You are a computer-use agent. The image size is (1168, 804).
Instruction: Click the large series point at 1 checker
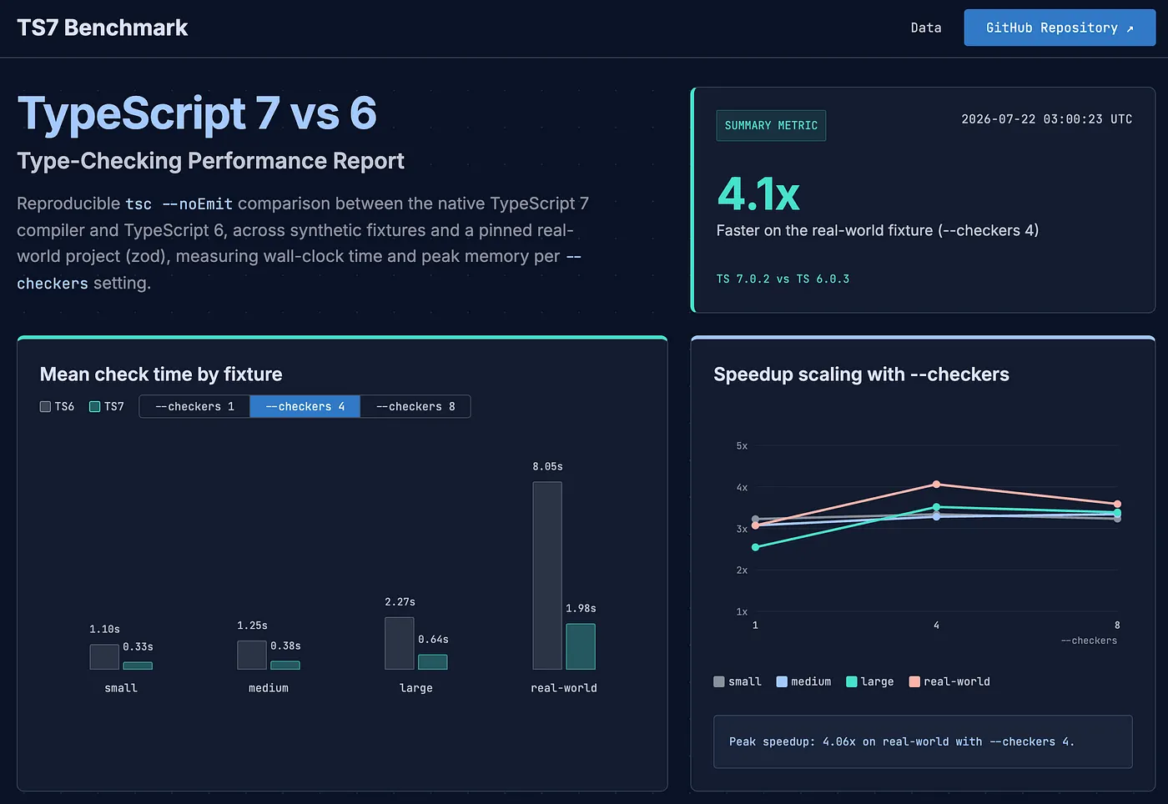(x=756, y=547)
